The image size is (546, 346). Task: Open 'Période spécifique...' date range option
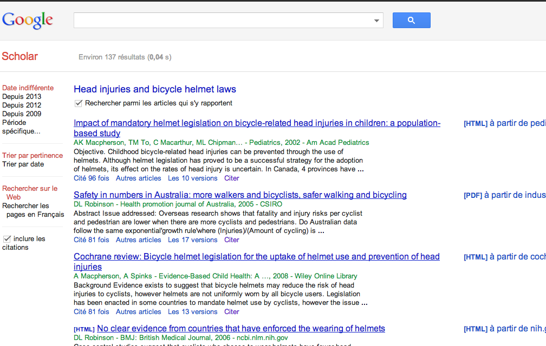click(x=21, y=127)
